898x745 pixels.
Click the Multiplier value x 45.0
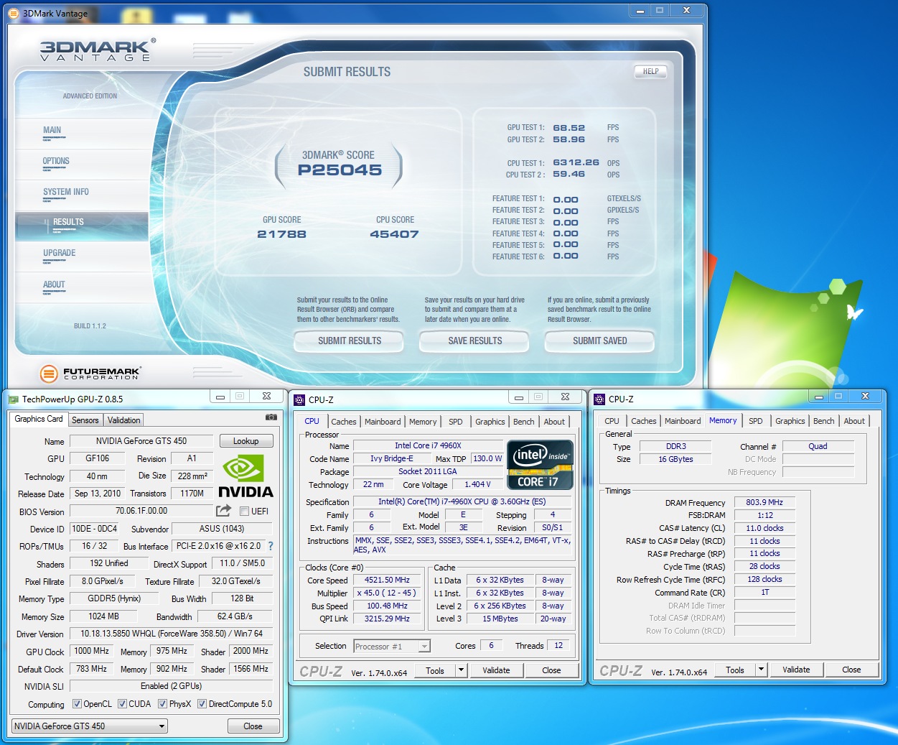(388, 593)
